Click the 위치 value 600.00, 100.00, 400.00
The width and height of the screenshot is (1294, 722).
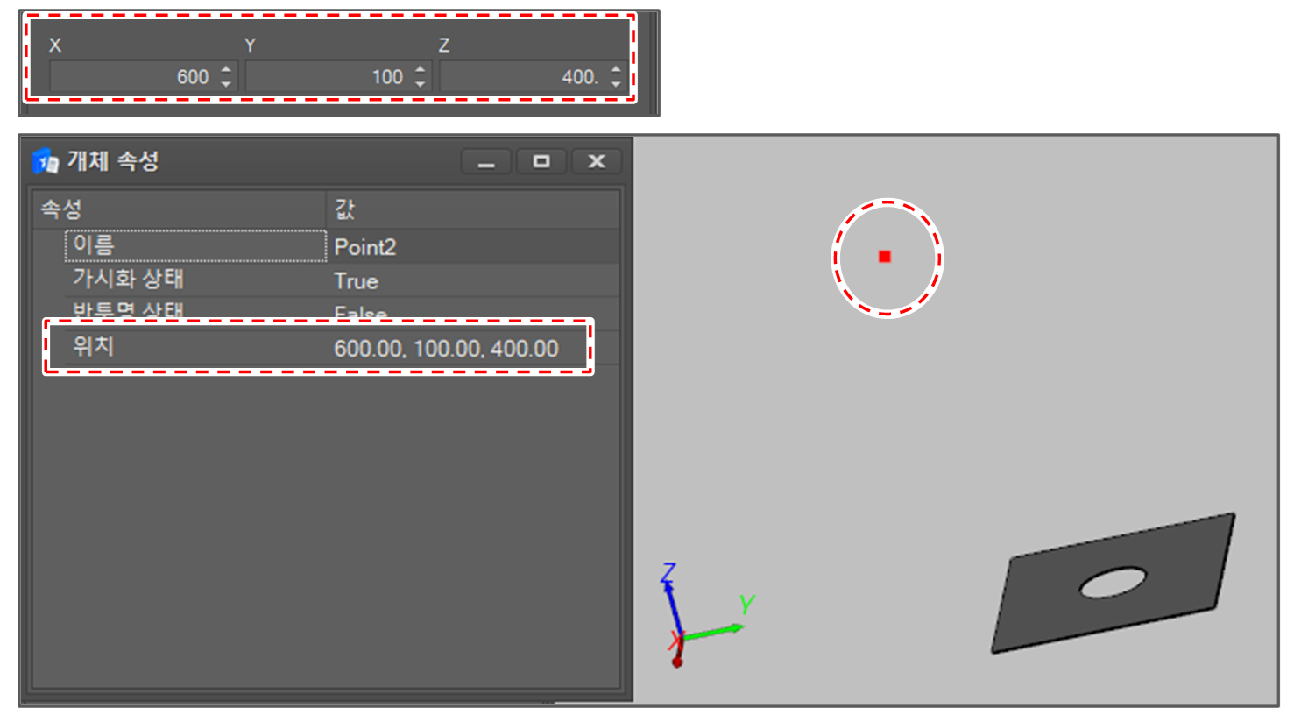tap(446, 349)
